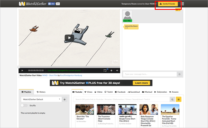Play video using center play overlay

[69, 38]
